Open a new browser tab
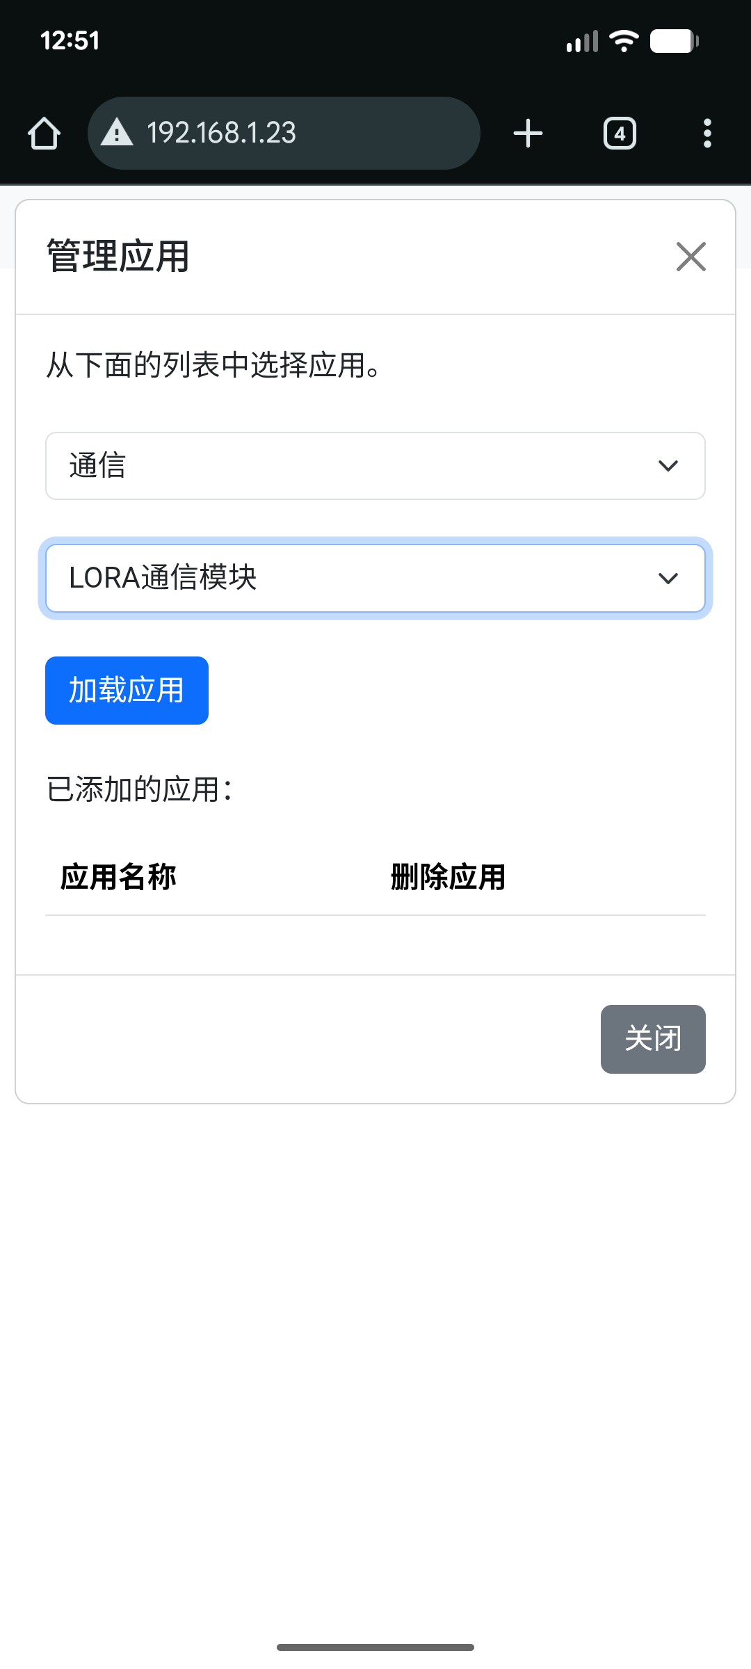 coord(528,133)
